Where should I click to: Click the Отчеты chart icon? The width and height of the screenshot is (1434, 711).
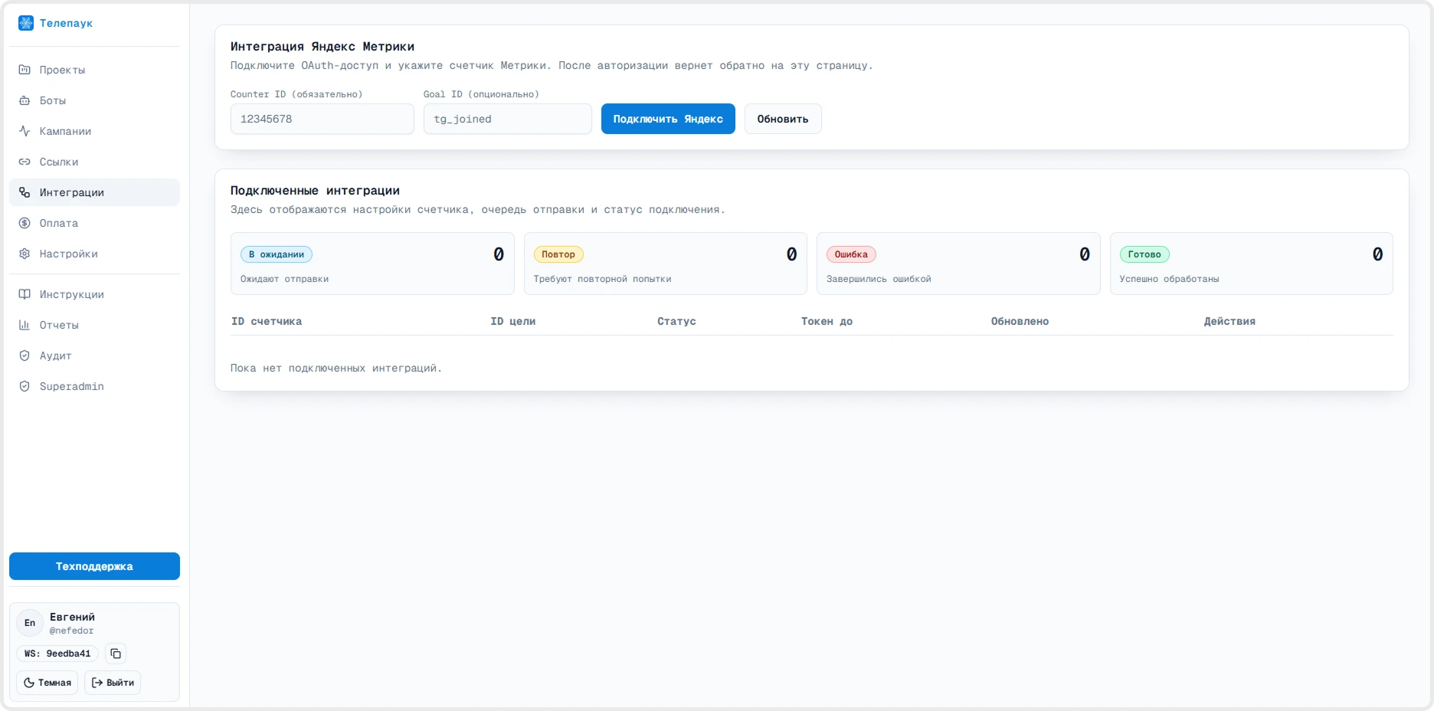click(x=25, y=325)
